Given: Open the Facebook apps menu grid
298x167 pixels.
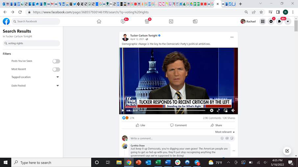Looking at the screenshot, I should pyautogui.click(x=263, y=22).
